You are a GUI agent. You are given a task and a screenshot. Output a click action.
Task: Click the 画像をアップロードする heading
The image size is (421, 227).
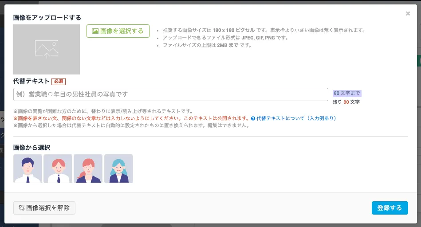coord(47,18)
